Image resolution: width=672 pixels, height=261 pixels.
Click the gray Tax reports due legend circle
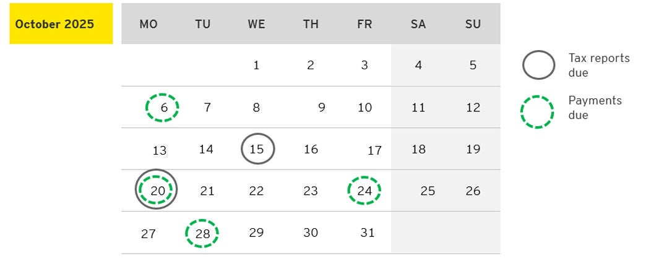tap(538, 65)
